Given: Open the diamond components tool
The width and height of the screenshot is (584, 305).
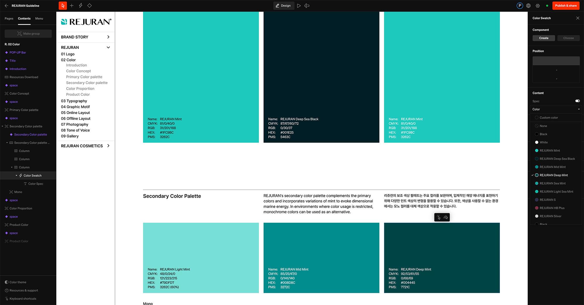Looking at the screenshot, I should click(90, 6).
